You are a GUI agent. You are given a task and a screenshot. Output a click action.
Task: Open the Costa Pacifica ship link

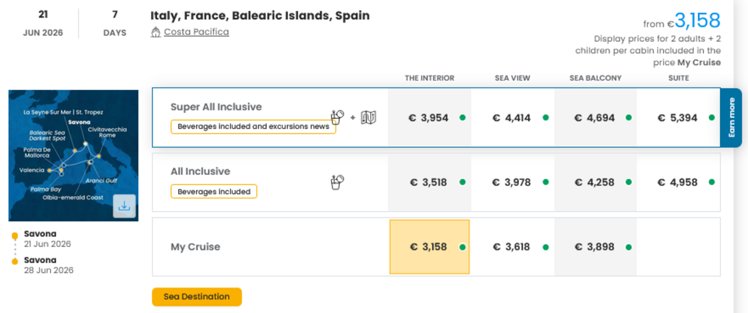click(x=196, y=32)
